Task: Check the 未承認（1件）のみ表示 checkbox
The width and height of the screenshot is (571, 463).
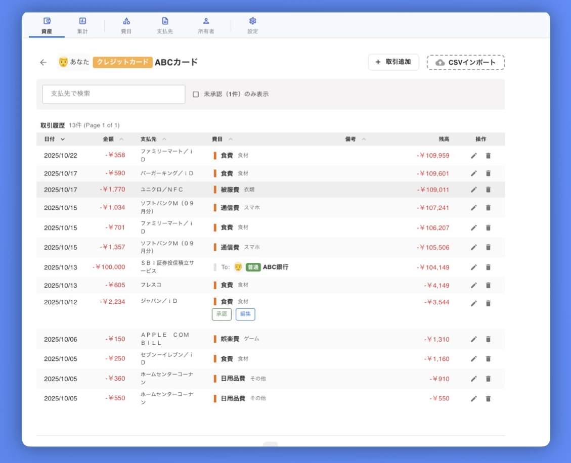Action: 197,94
